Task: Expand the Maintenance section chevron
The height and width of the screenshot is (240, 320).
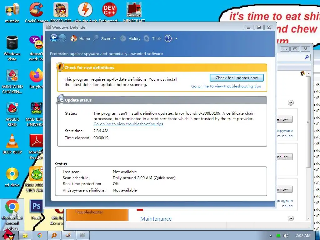Action: tap(291, 218)
